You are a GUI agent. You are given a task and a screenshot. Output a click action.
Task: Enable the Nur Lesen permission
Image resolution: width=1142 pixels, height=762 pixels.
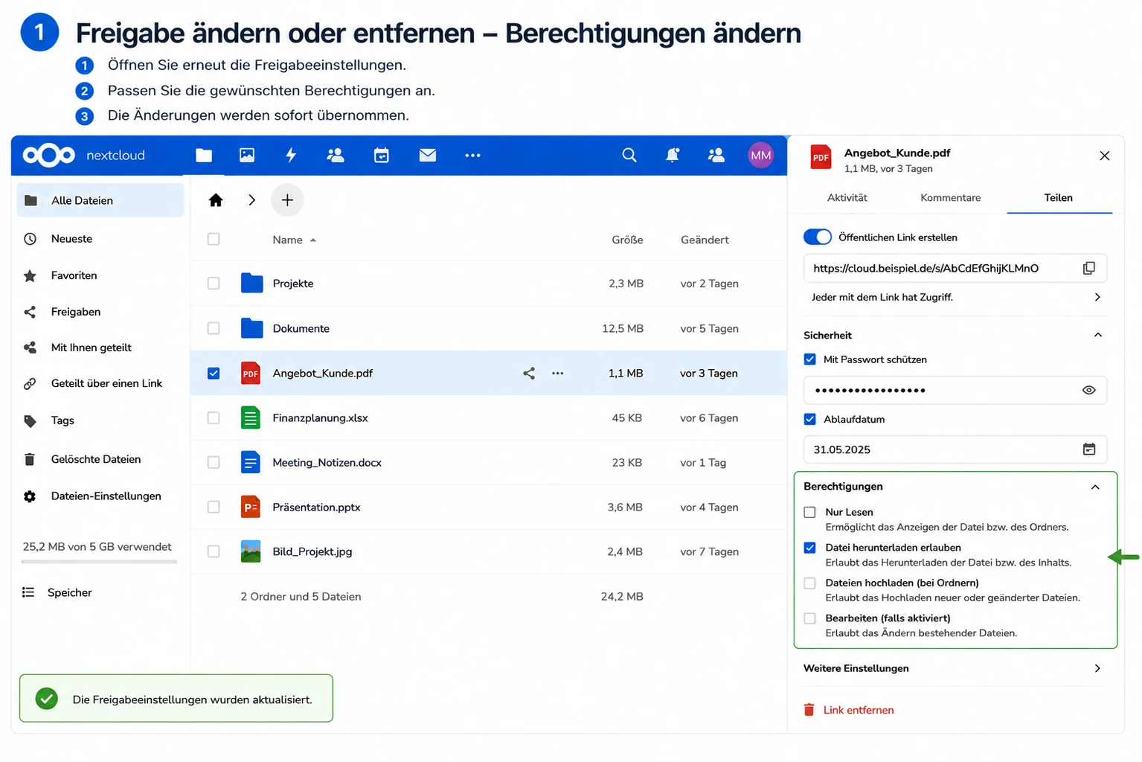click(810, 512)
